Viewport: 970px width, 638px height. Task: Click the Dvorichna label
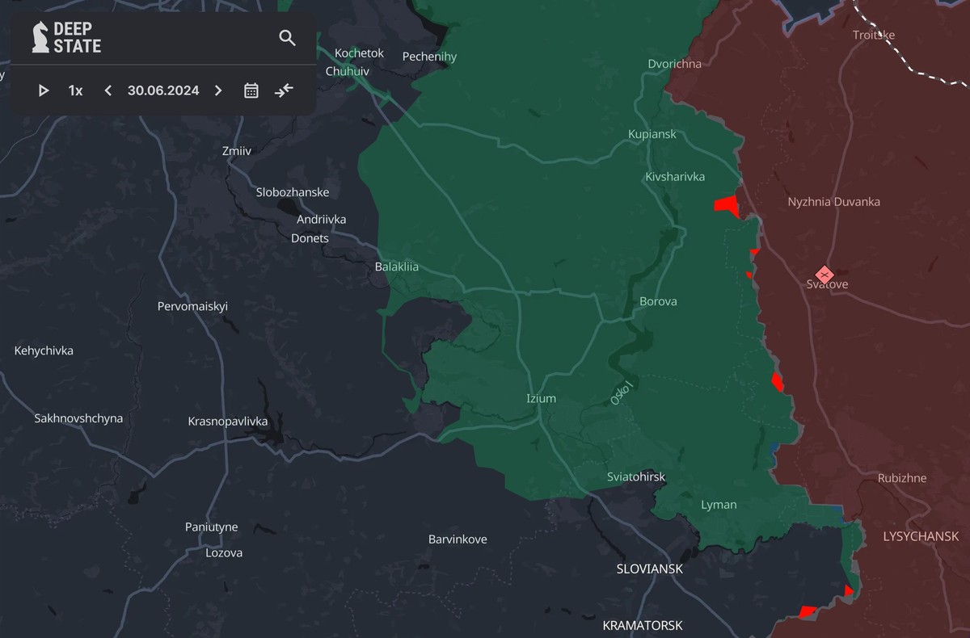point(674,64)
